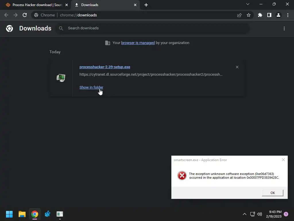Screen dimensions: 294x221
Task: Open the notification badge with count 1
Action: coord(286,214)
